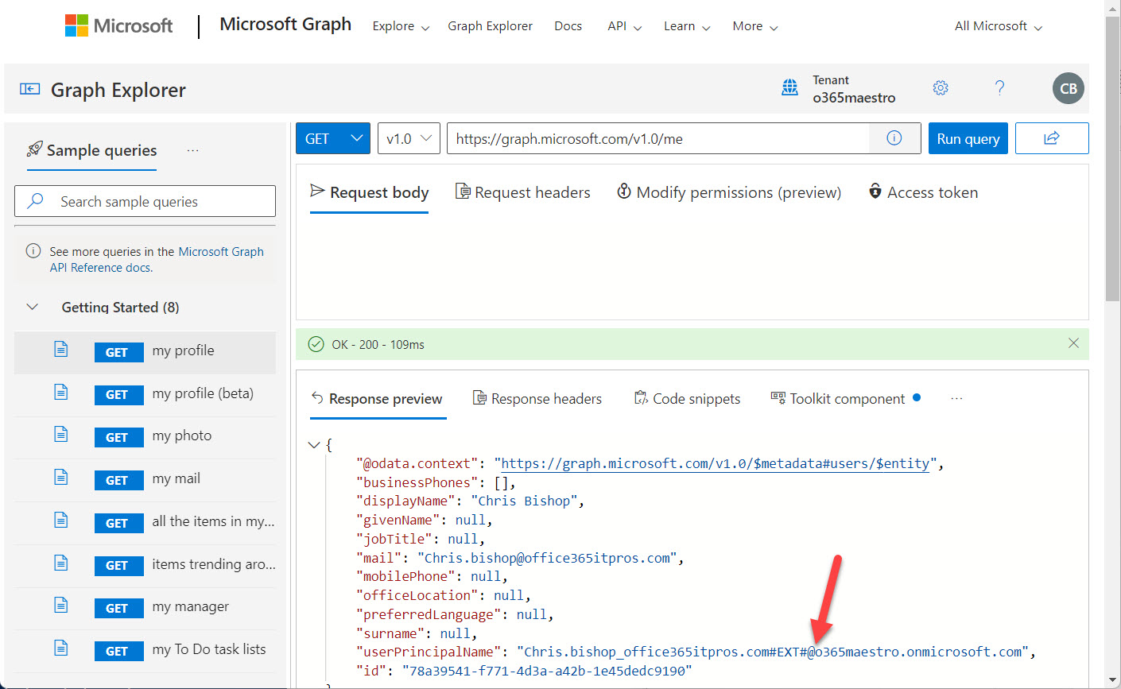The image size is (1121, 689).
Task: Open the Access token tab
Action: click(x=923, y=192)
